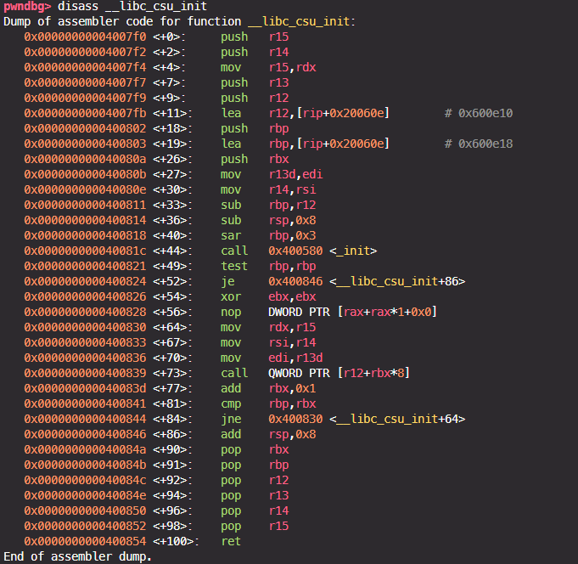578x564 pixels.
Task: Click address 0x00000000004007f0
Action: [x=85, y=37]
